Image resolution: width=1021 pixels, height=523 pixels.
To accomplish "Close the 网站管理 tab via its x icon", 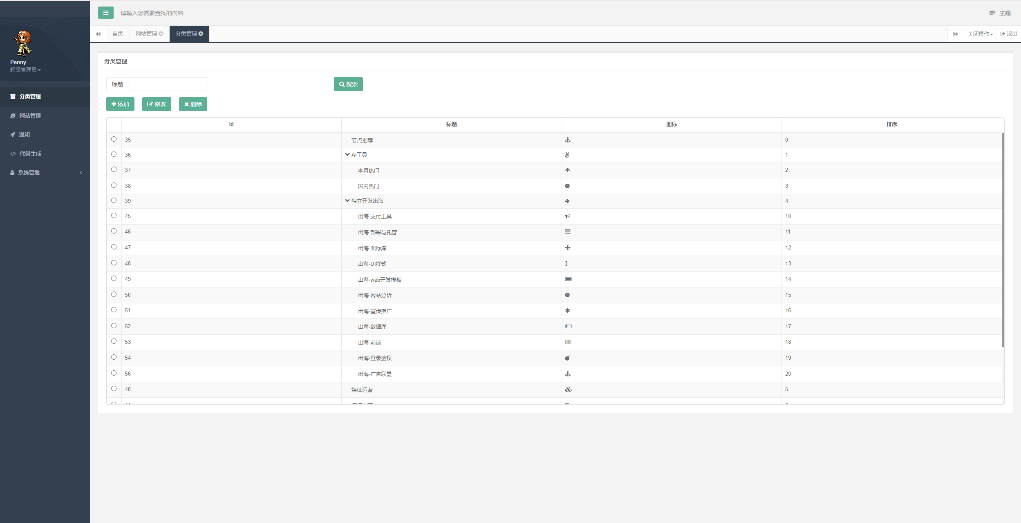I will pos(161,34).
